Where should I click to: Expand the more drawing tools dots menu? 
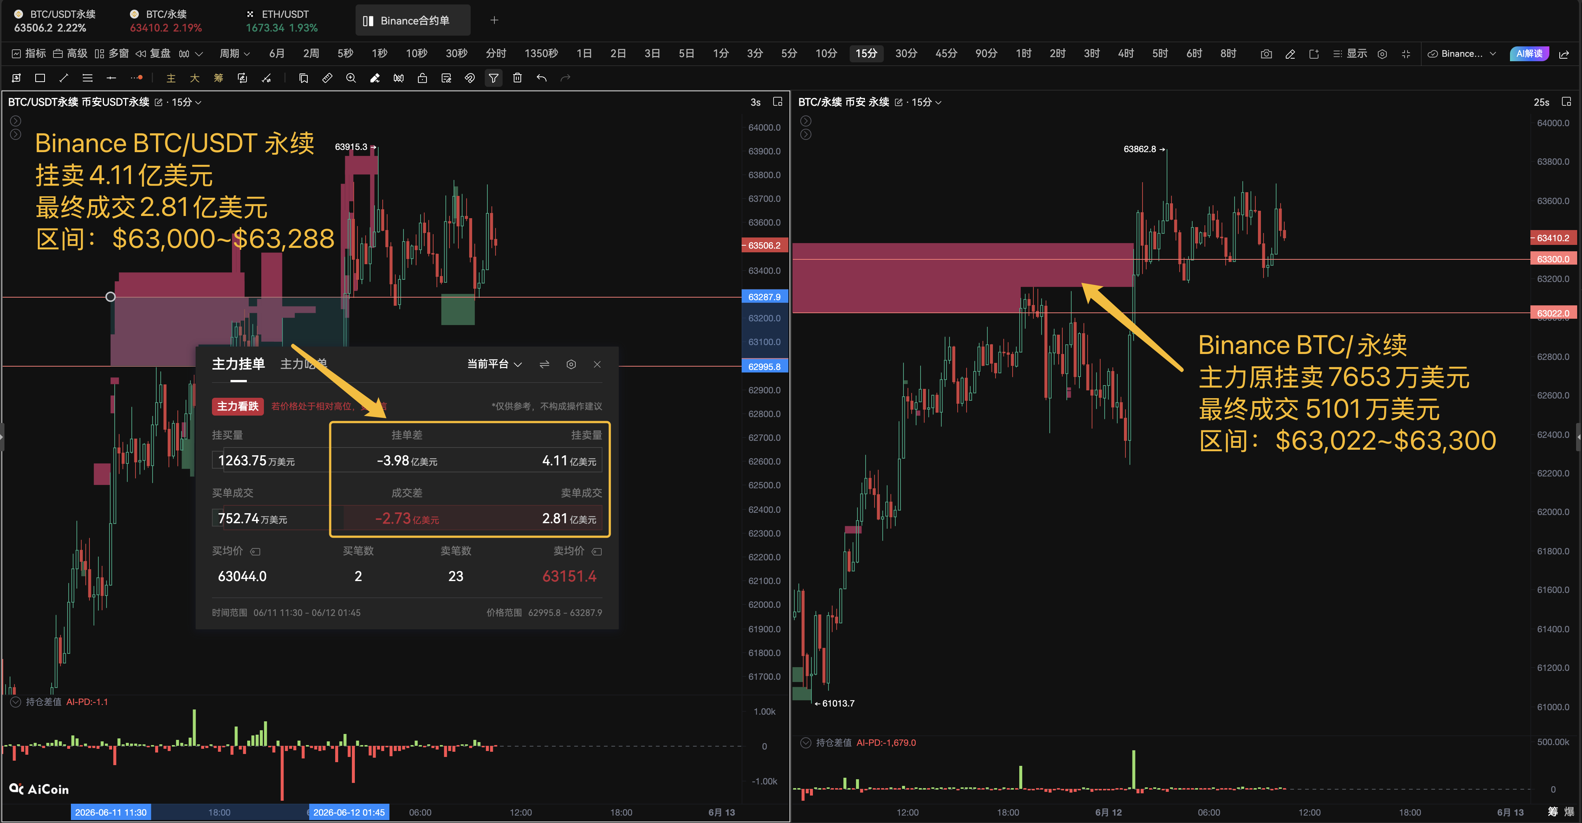pyautogui.click(x=136, y=78)
